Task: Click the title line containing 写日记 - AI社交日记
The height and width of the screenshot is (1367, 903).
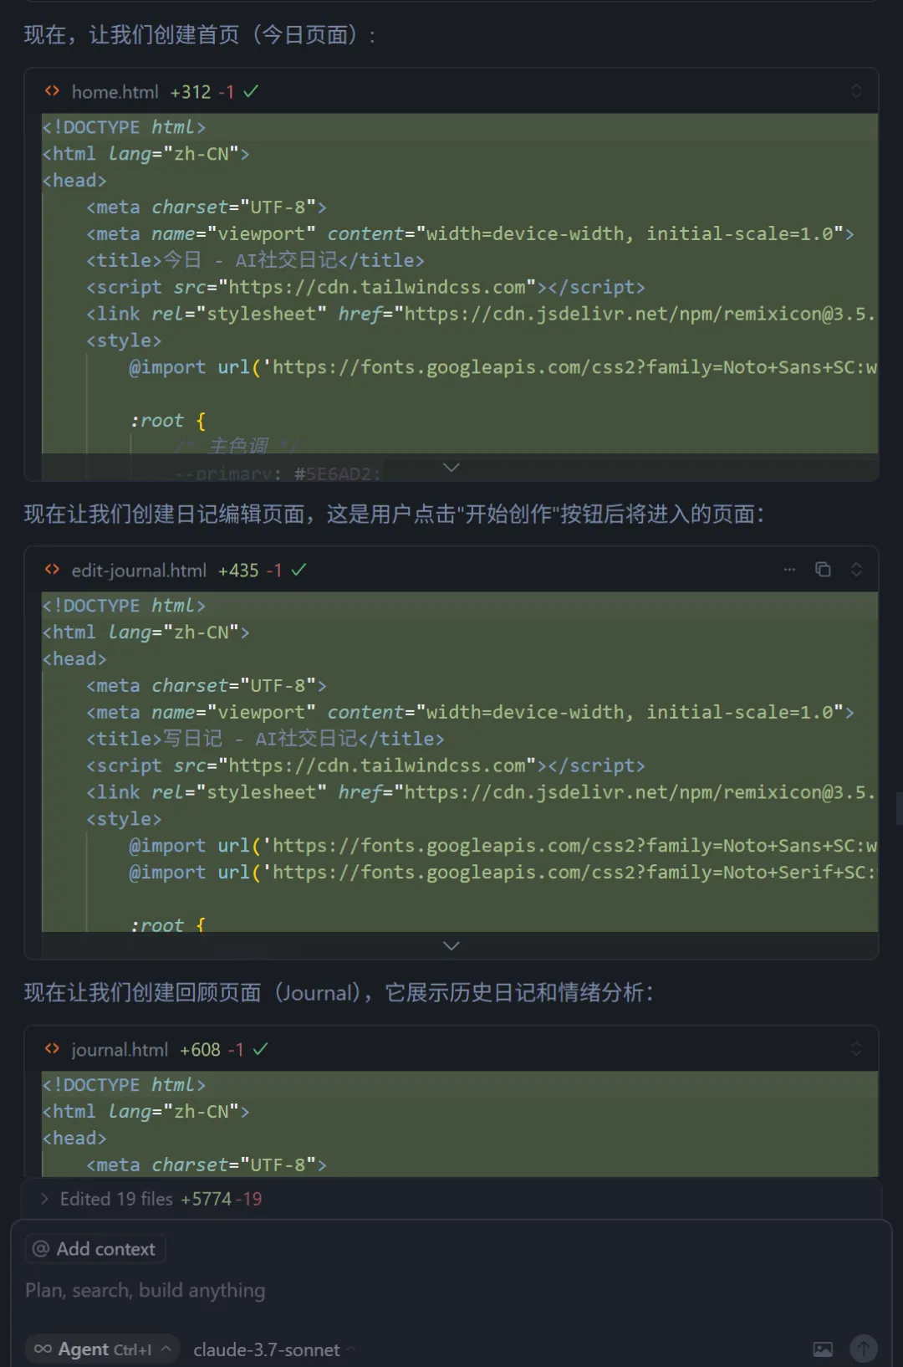Action: coord(265,739)
